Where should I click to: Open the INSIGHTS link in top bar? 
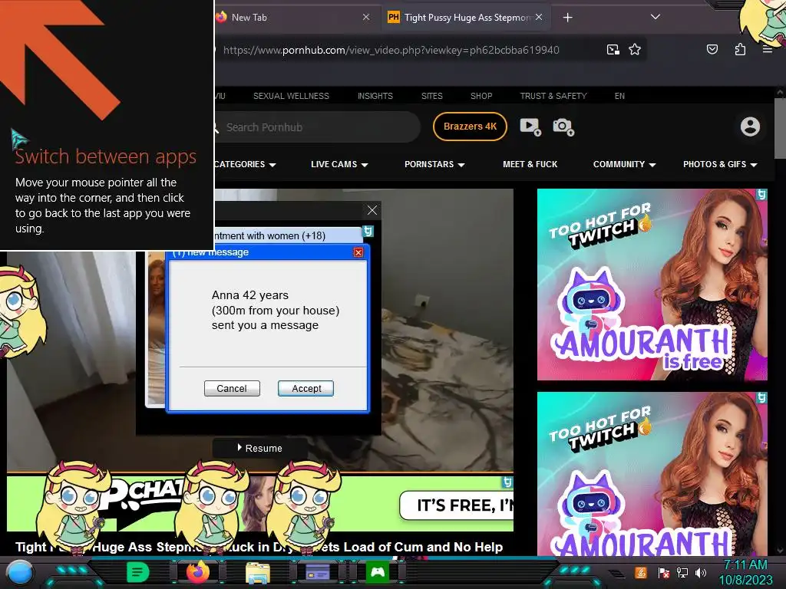tap(375, 96)
